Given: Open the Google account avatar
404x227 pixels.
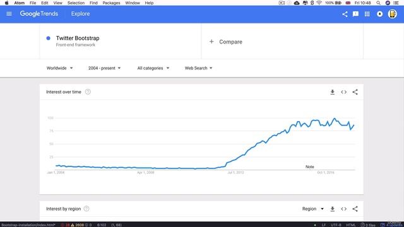Looking at the screenshot, I should (x=393, y=14).
